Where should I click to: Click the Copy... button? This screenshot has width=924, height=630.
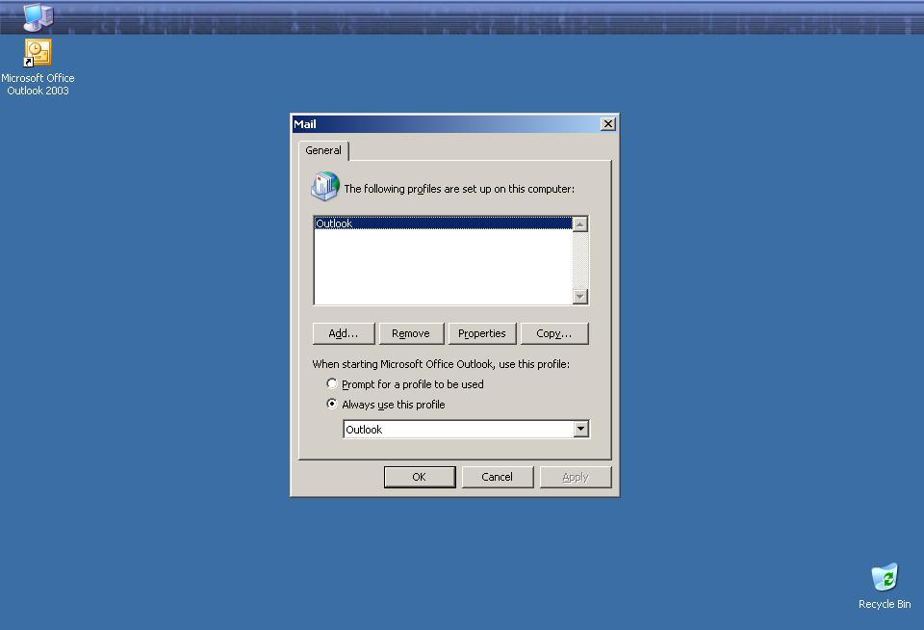coord(554,333)
